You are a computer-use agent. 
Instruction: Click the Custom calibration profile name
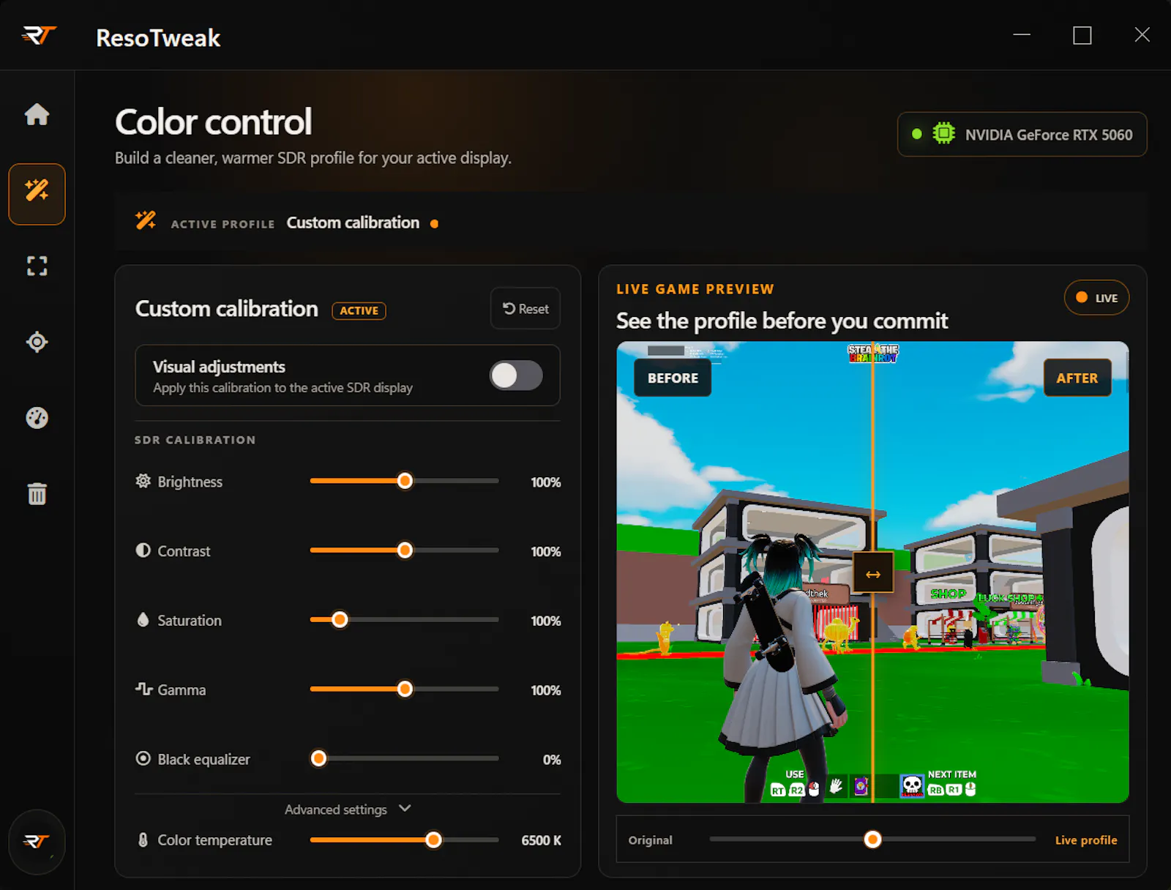[x=353, y=222]
